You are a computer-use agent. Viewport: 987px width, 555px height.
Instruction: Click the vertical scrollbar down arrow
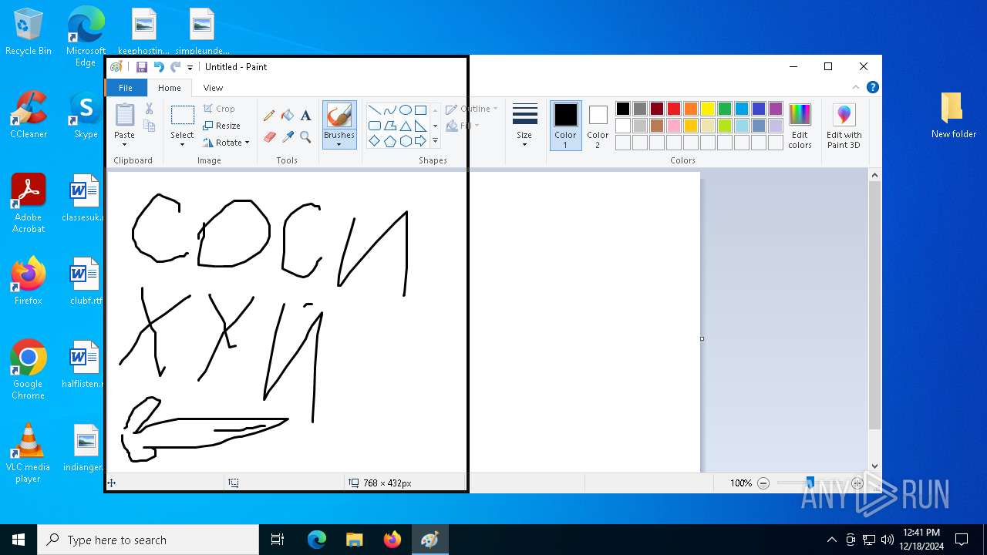874,466
